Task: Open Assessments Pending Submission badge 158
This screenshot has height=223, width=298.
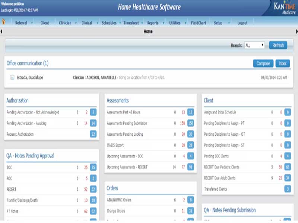Action: [191, 123]
